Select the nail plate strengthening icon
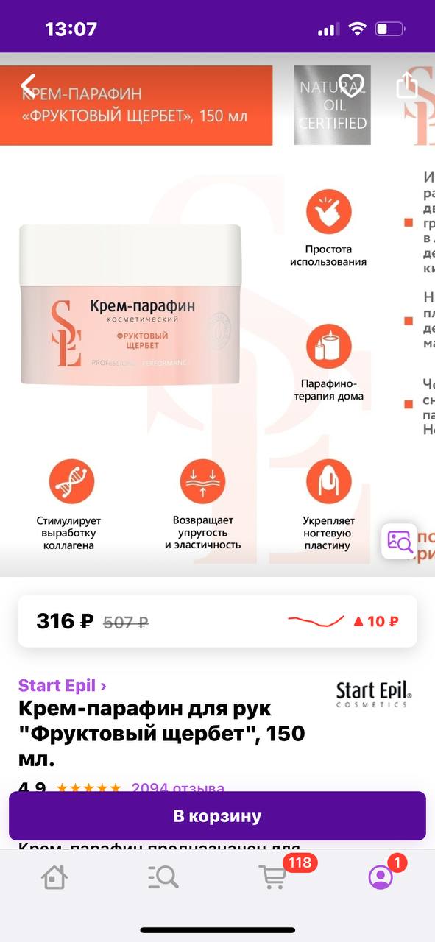Viewport: 435px width, 942px height. pyautogui.click(x=328, y=481)
